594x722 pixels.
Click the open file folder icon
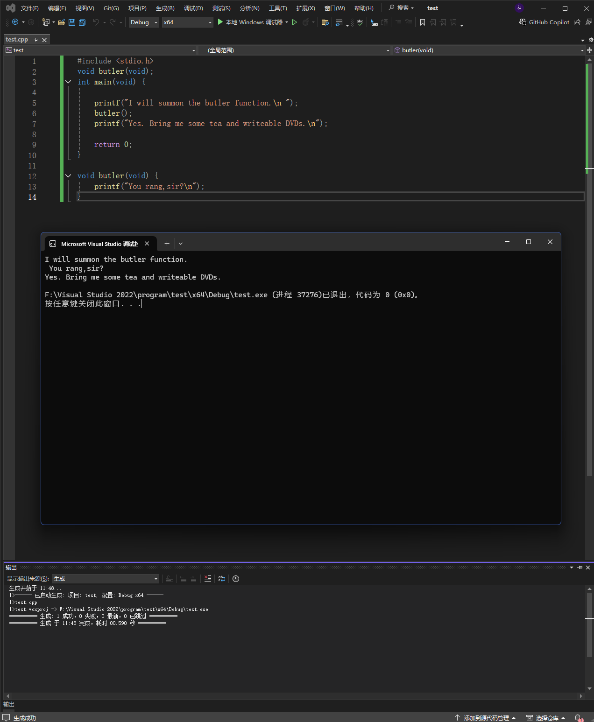click(x=61, y=22)
